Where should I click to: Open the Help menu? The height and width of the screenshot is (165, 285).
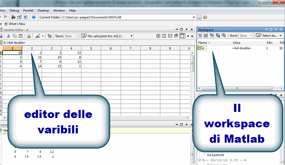click(72, 11)
